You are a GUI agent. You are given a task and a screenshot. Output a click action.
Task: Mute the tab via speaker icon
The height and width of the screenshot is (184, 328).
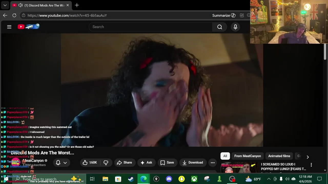click(x=20, y=5)
